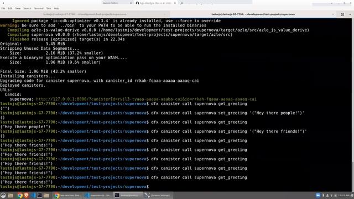Switch to the Chrome window taskbar button
The image size is (354, 199).
[67, 195]
